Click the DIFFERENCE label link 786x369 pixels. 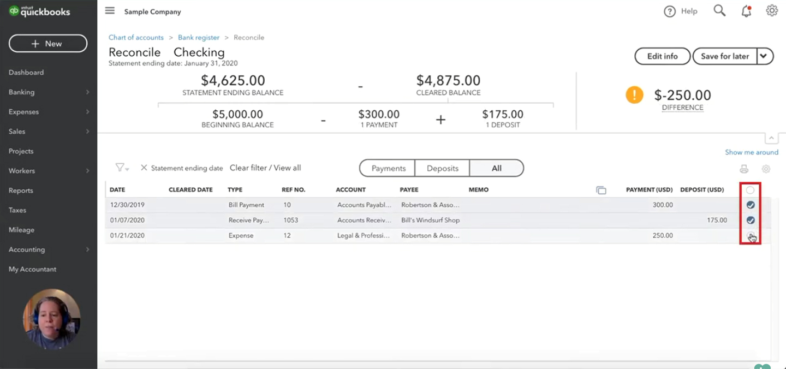click(x=682, y=108)
